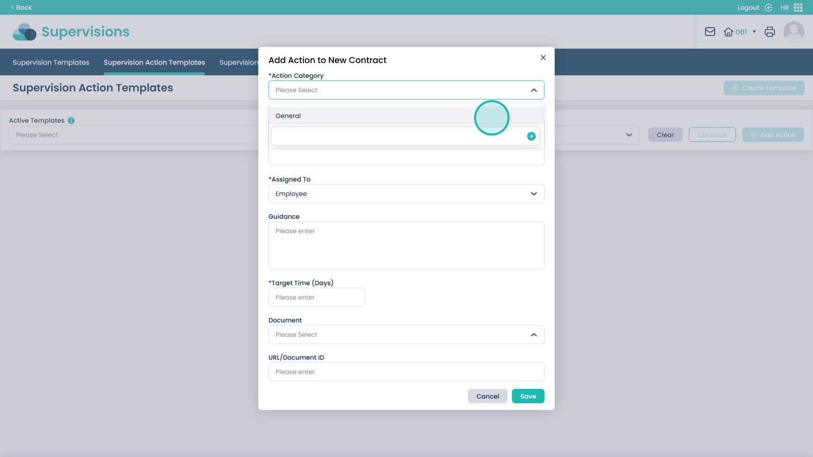Click the Active Templates info icon
Image resolution: width=813 pixels, height=457 pixels.
[x=71, y=120]
